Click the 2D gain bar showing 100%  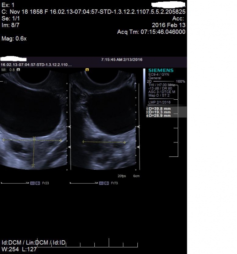163,81
